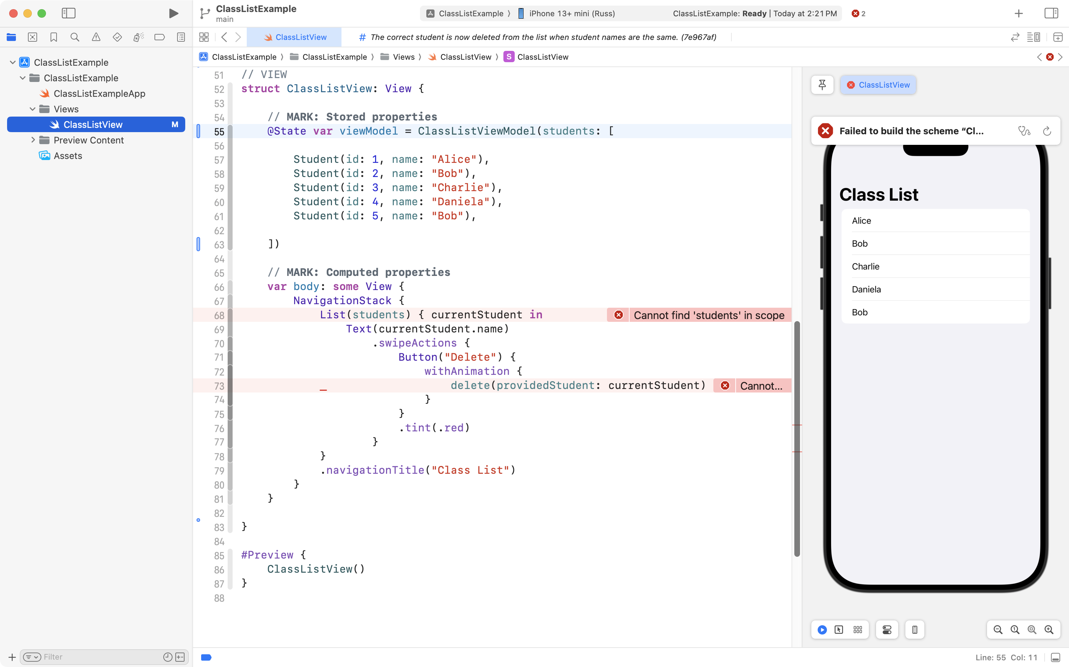Collapse the ClassListExample project root
1069x667 pixels.
(13, 62)
